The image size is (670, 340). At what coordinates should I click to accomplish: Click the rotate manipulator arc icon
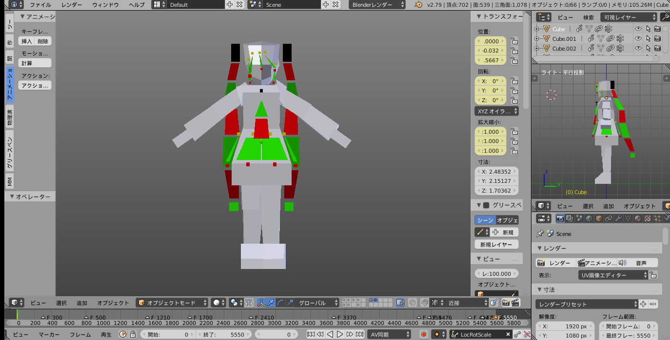pyautogui.click(x=280, y=303)
